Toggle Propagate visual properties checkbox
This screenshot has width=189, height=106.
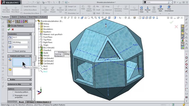pos(14,95)
